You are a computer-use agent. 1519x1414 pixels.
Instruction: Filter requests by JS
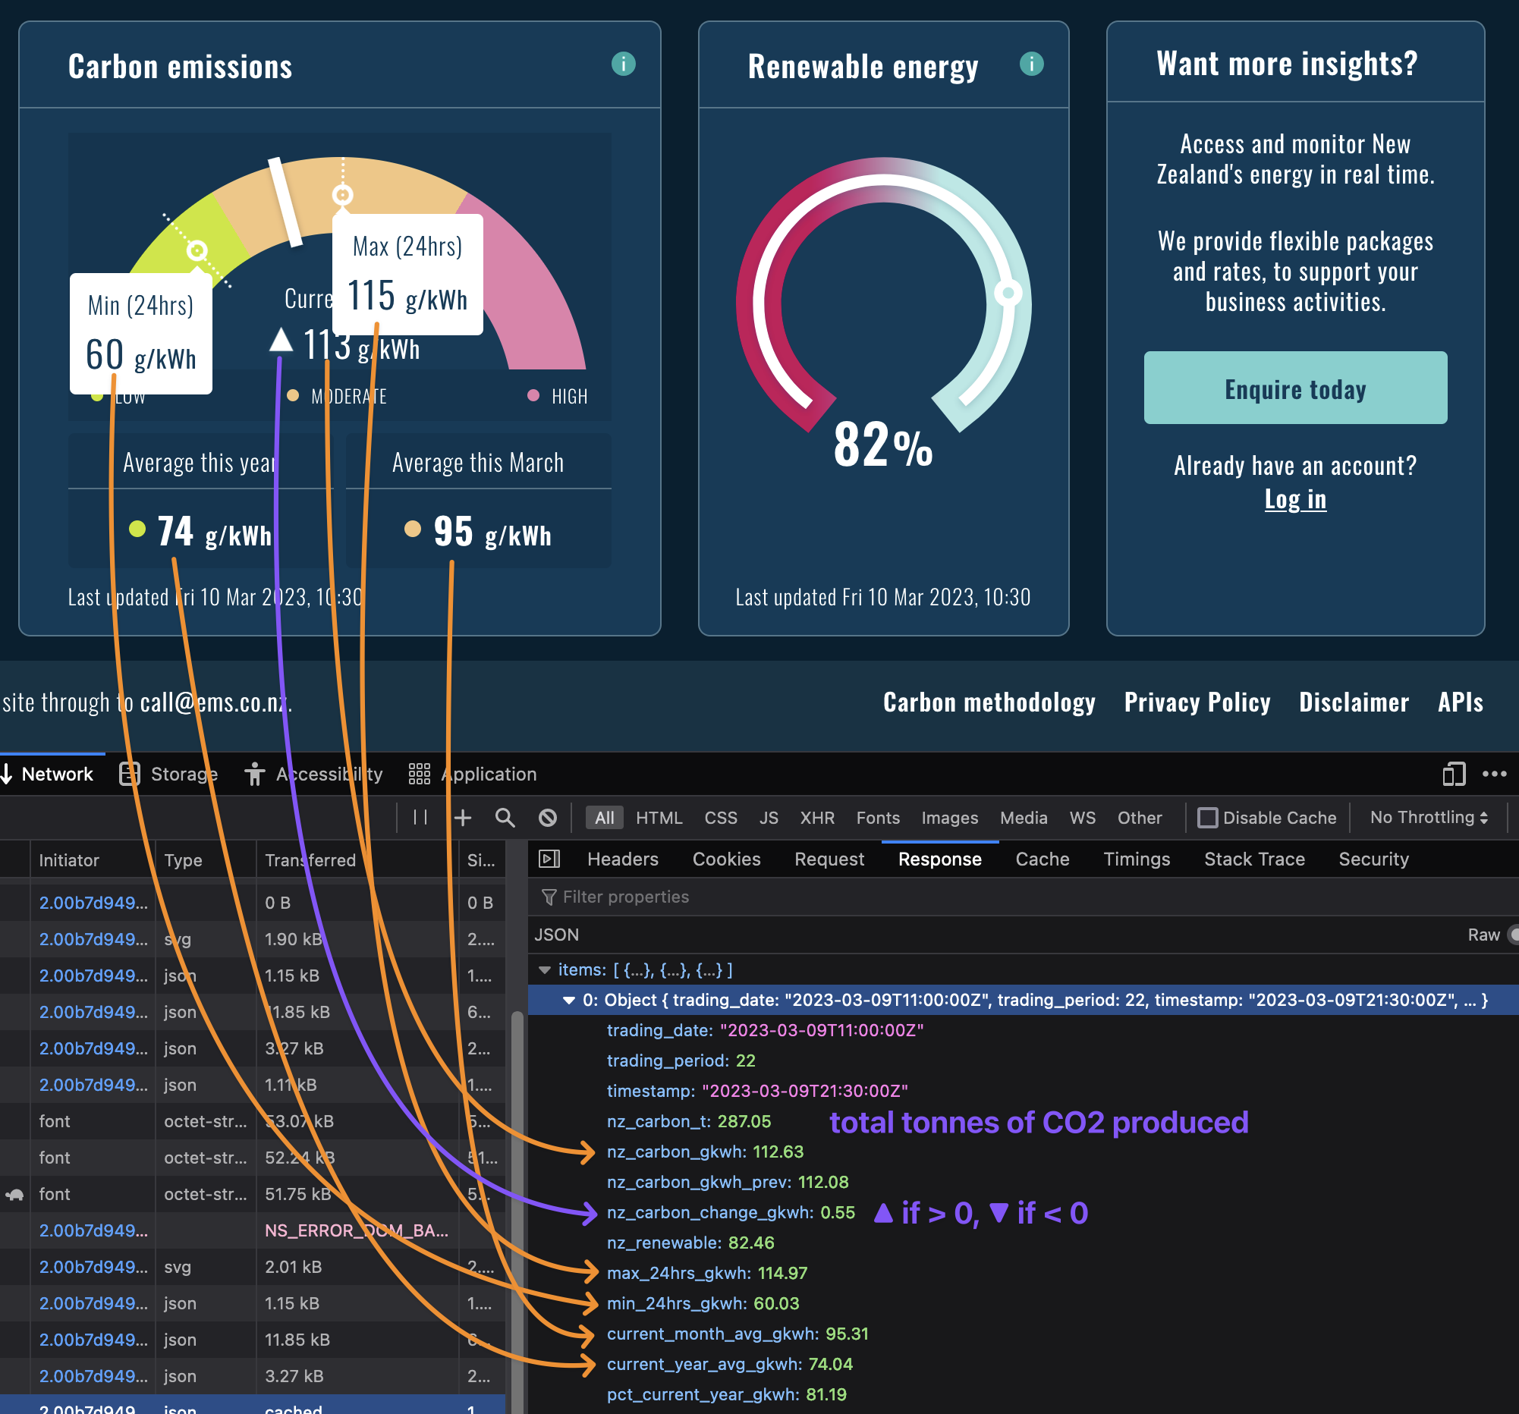click(x=769, y=818)
